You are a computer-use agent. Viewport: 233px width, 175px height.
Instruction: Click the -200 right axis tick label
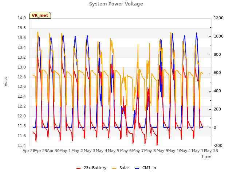(218, 145)
